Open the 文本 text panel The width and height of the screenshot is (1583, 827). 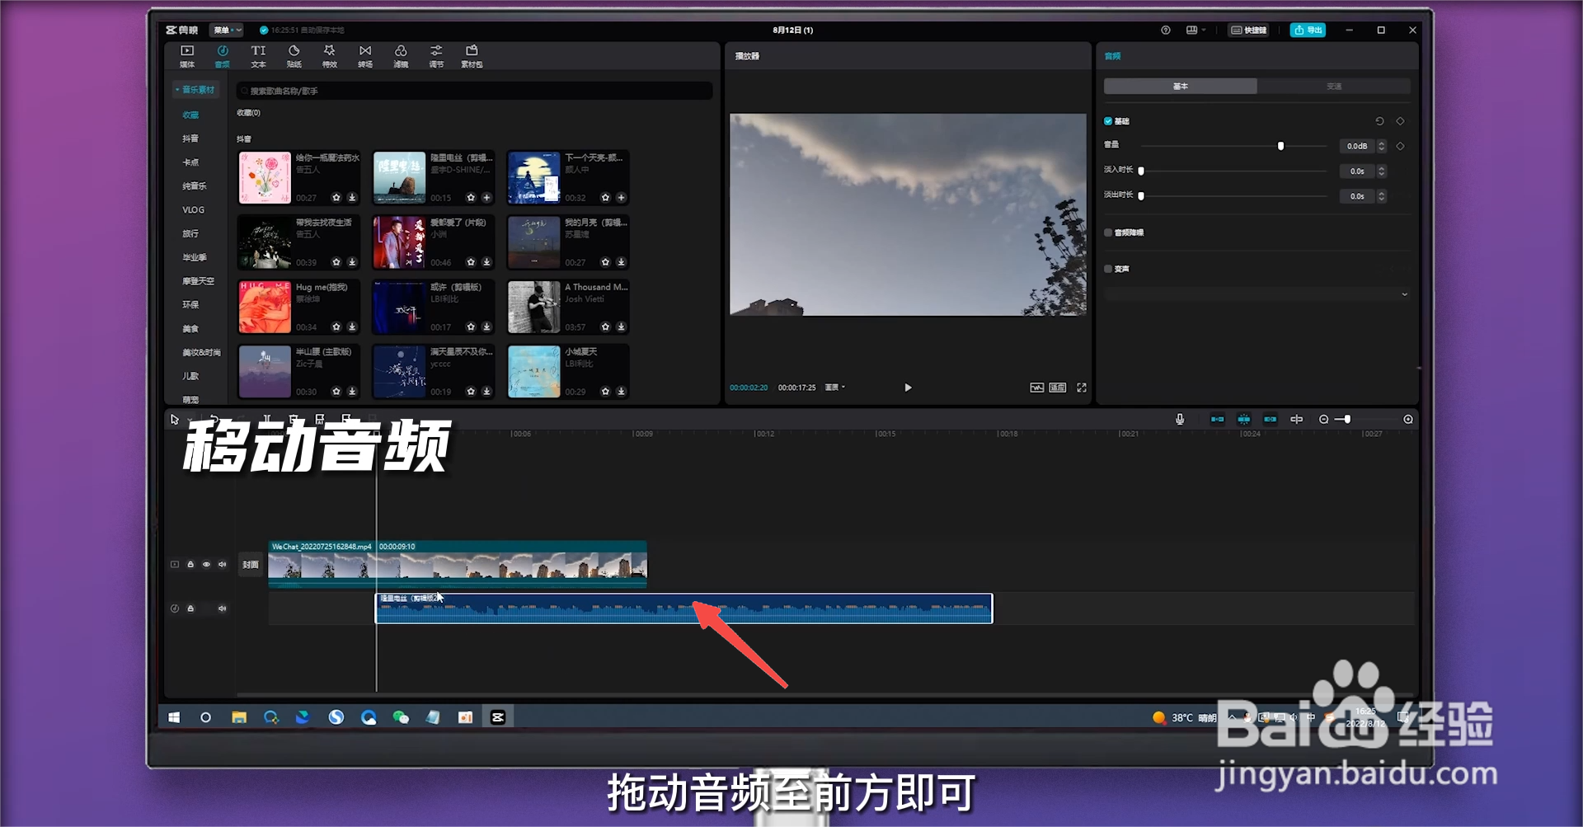(x=258, y=55)
